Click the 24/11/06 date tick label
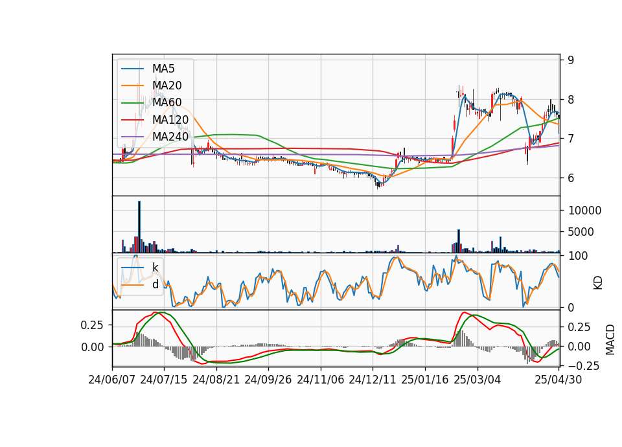The width and height of the screenshot is (622, 447). pyautogui.click(x=321, y=380)
